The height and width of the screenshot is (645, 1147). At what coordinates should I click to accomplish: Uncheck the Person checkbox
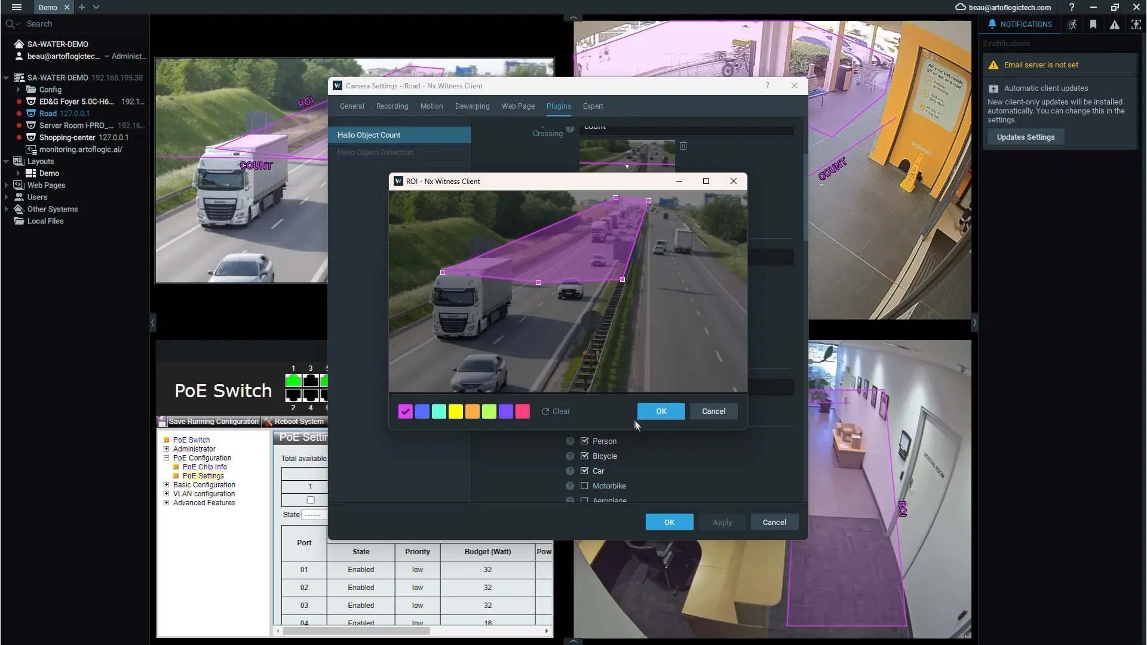[x=584, y=441]
